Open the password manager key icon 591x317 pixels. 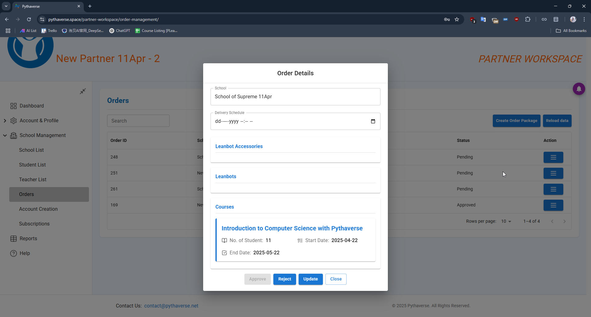[x=447, y=19]
